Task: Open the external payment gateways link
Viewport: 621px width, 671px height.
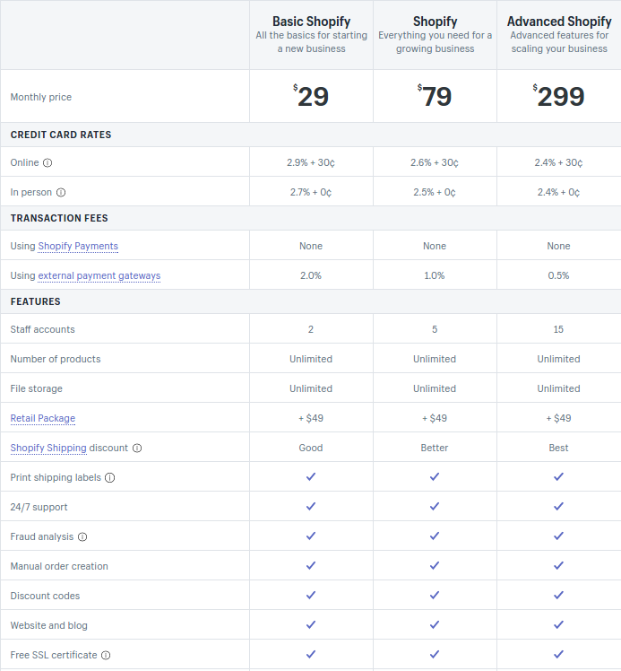Action: pos(99,276)
